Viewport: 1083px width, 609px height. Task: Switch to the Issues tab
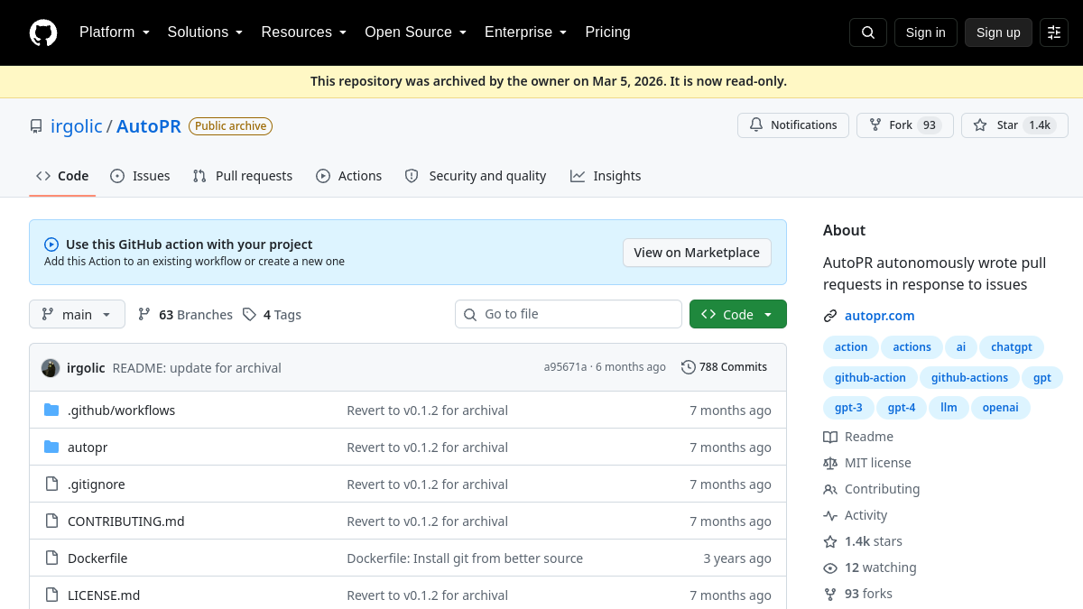click(x=140, y=176)
